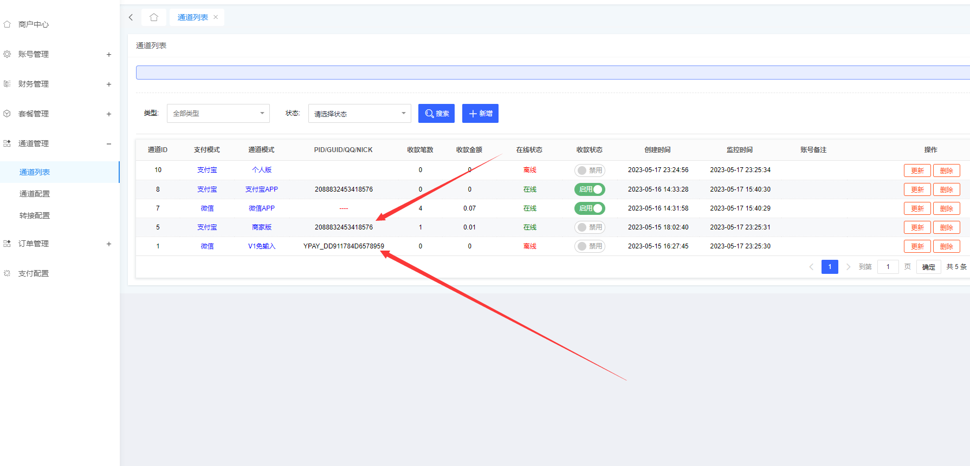Click the 新增 add button

tap(480, 114)
